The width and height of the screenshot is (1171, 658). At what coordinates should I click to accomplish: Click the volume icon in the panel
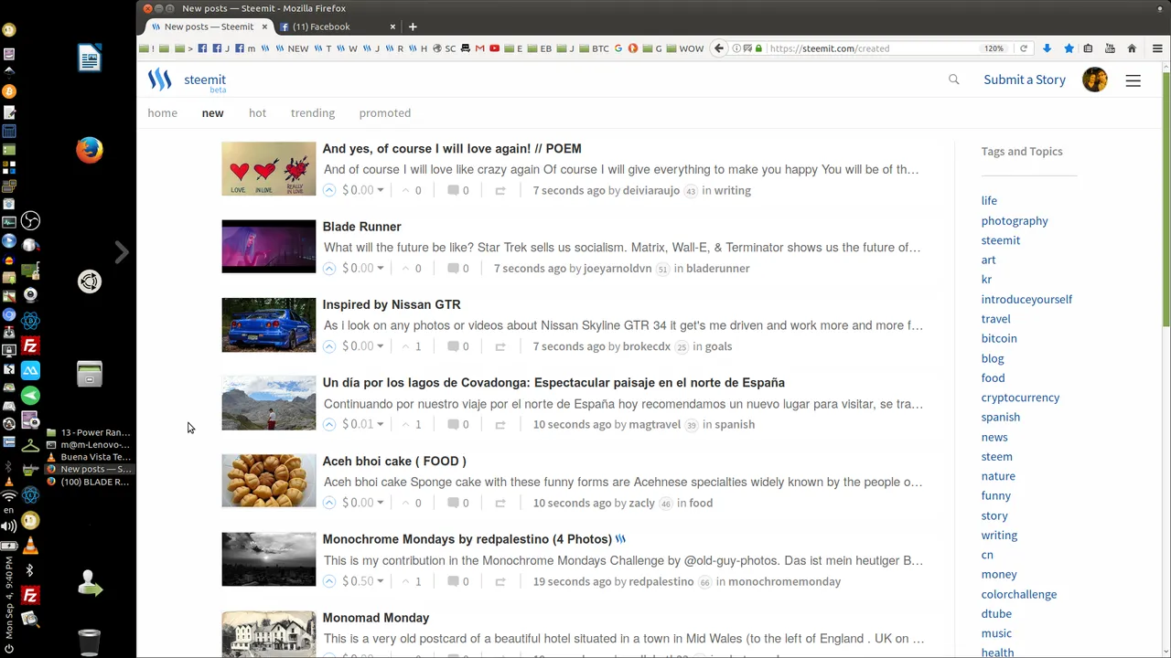(9, 526)
